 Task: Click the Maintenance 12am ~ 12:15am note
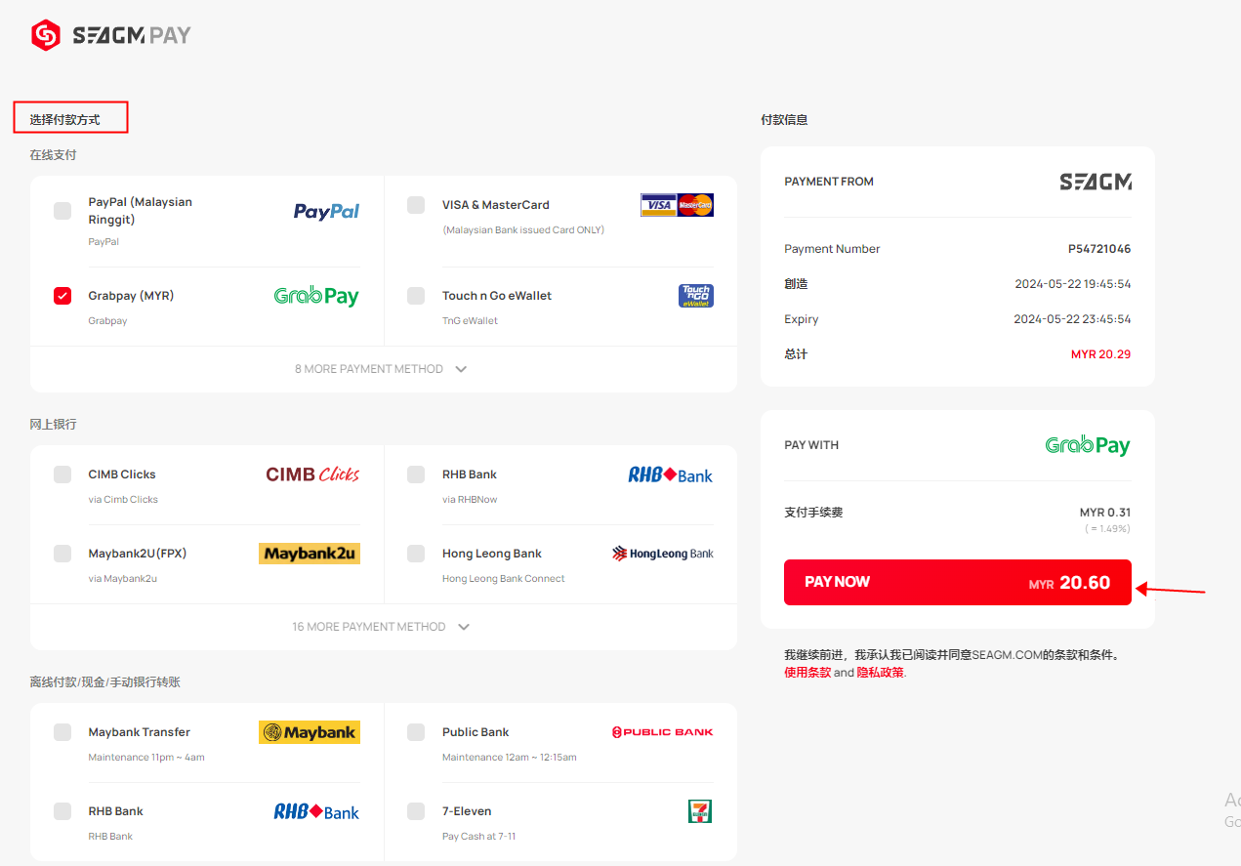(x=510, y=758)
